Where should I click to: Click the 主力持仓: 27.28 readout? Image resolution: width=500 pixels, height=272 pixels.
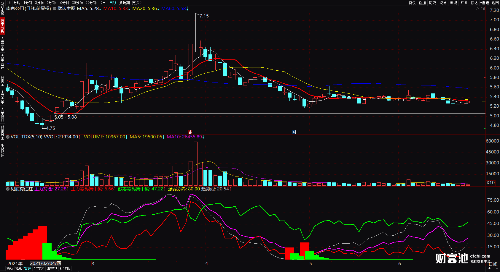[x=52, y=189]
